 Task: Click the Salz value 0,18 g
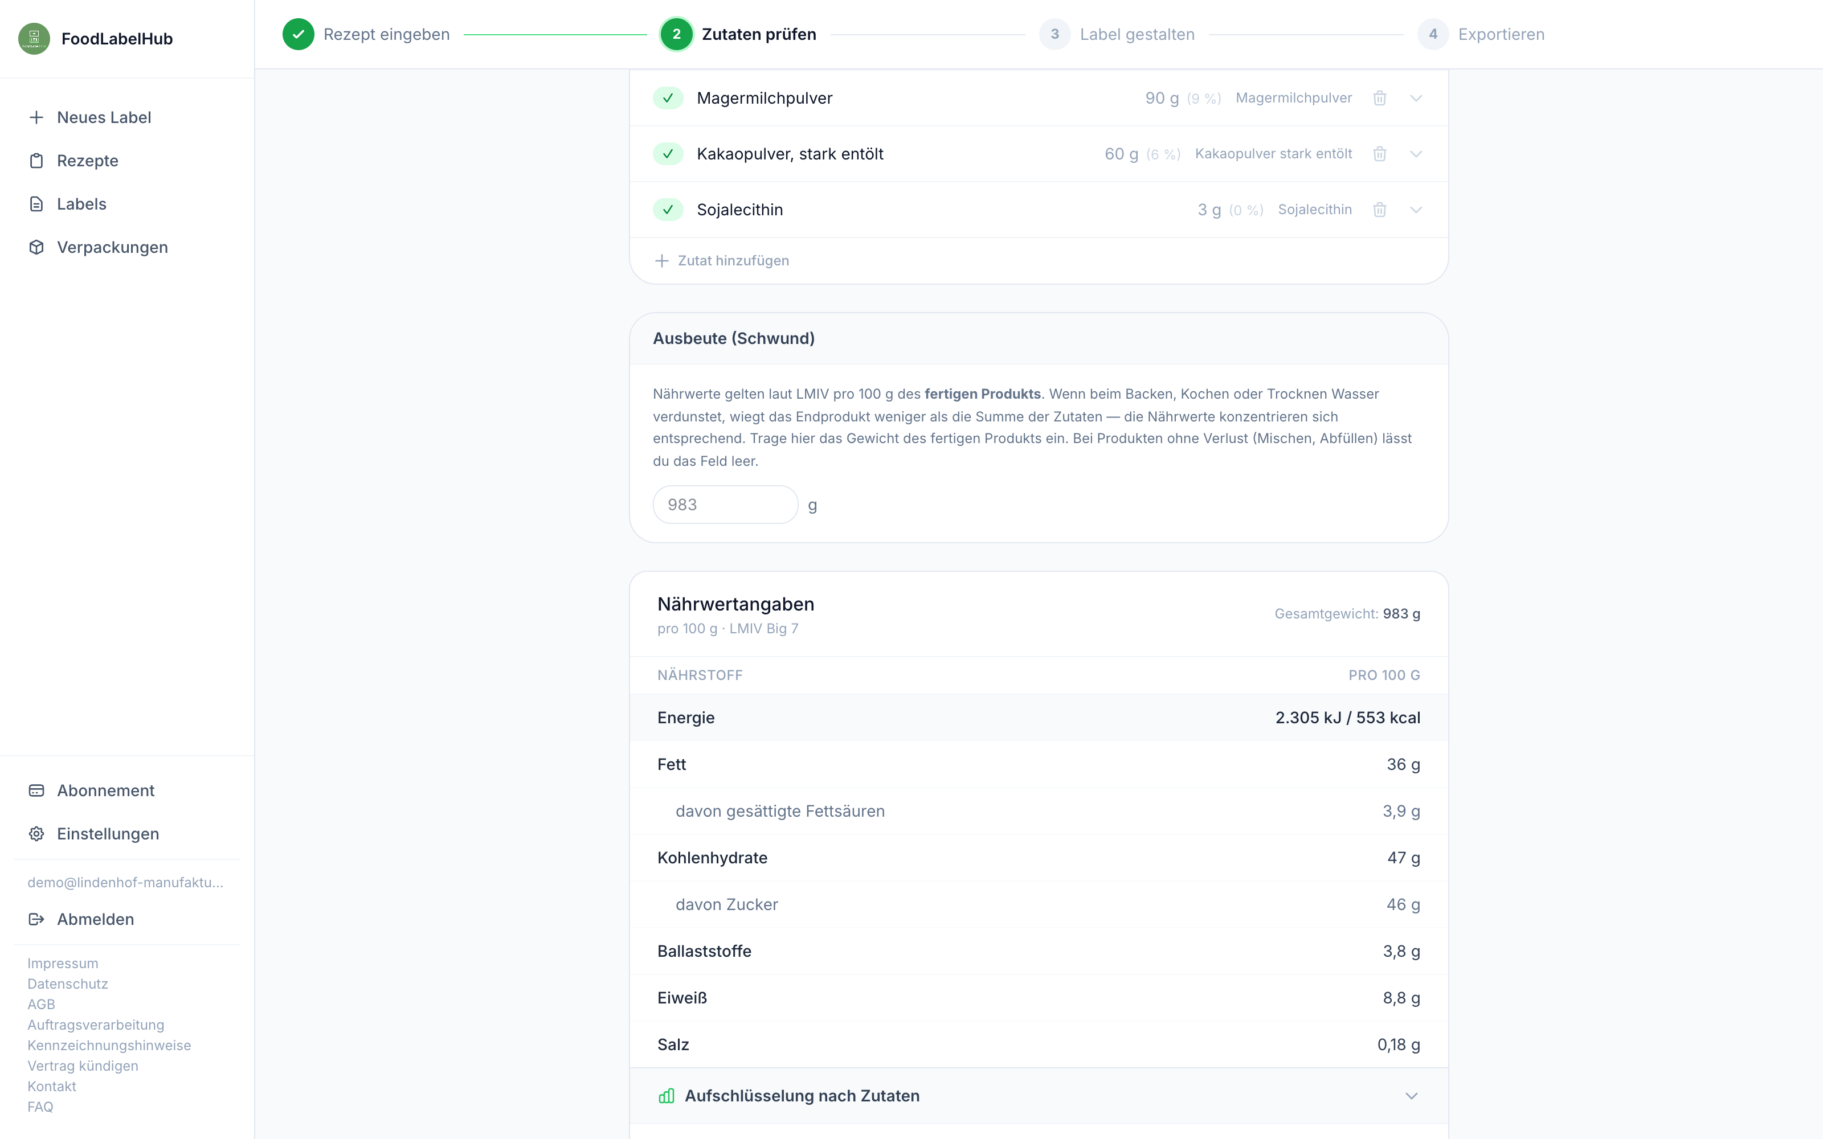[x=1398, y=1045]
